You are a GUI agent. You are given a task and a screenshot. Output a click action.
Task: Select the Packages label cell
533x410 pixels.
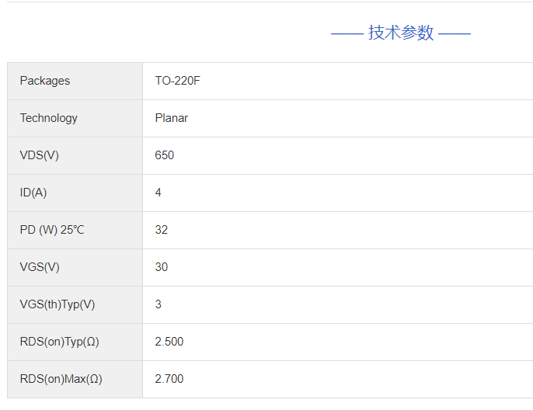[75, 81]
